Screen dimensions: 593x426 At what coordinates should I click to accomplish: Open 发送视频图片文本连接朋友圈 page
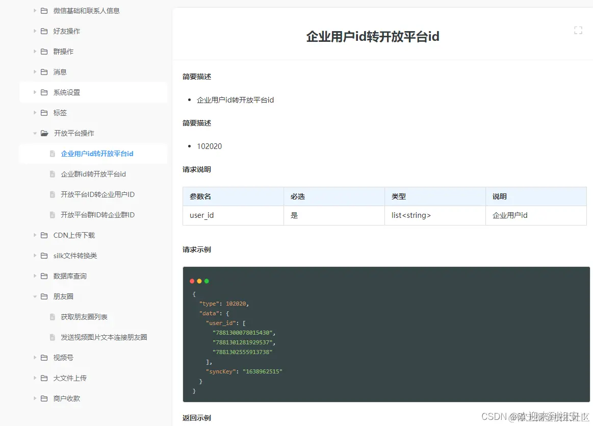click(x=104, y=337)
